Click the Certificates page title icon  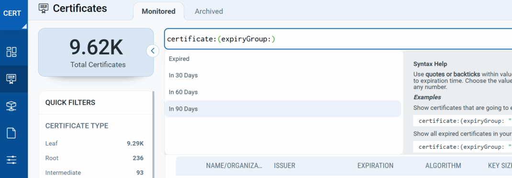(43, 9)
